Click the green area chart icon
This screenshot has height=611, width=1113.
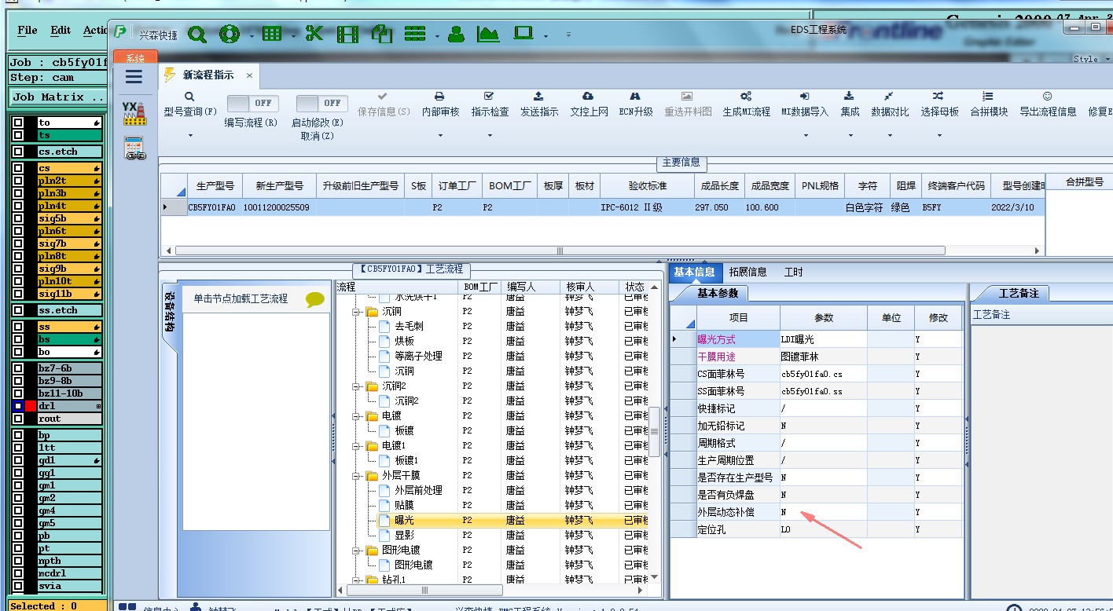pyautogui.click(x=488, y=34)
